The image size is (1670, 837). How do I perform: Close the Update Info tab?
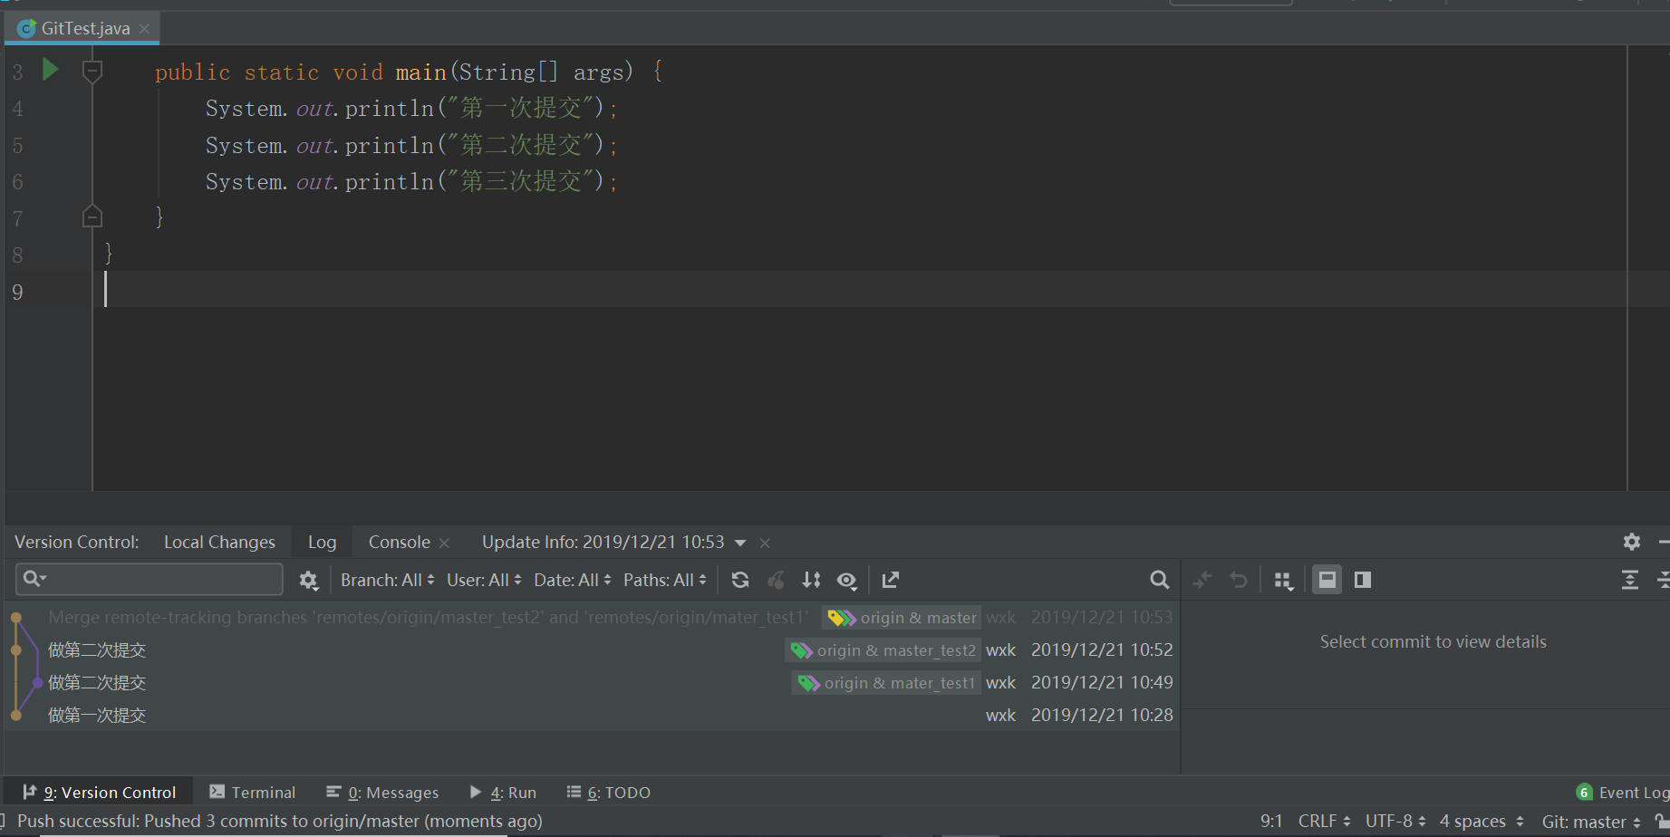(765, 543)
